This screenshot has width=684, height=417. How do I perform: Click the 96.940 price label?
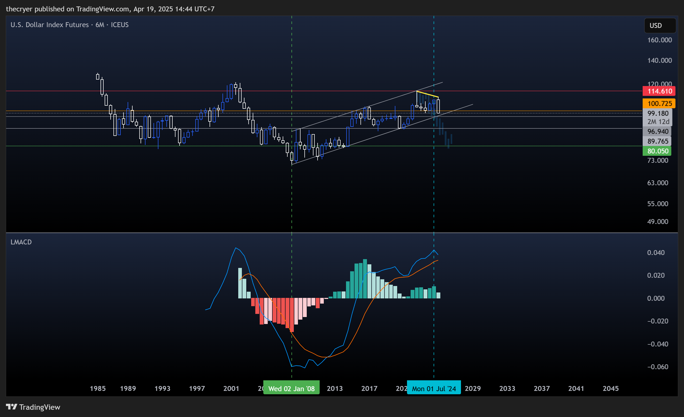(x=657, y=131)
